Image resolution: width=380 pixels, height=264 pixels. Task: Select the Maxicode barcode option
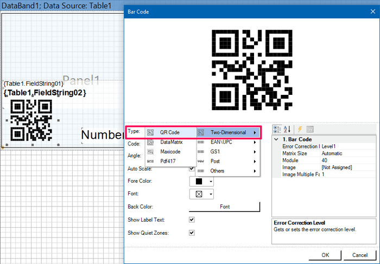point(170,152)
